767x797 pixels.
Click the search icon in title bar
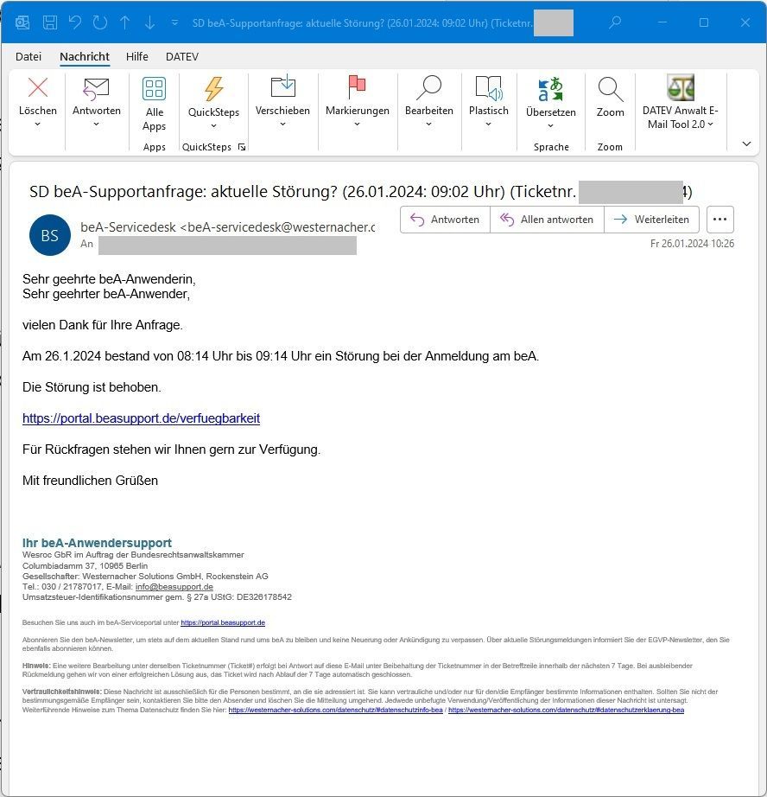click(615, 22)
